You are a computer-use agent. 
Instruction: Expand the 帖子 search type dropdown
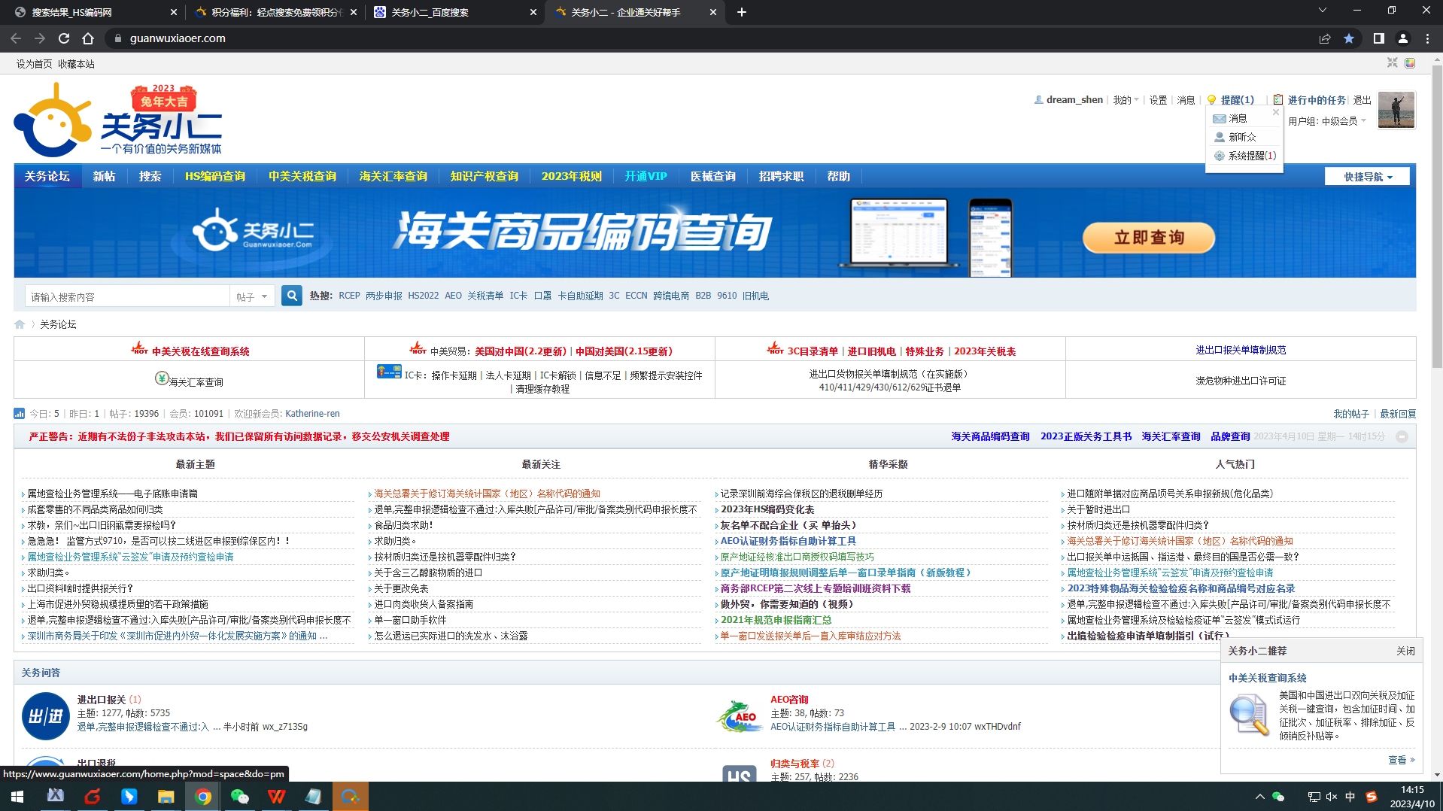coord(252,296)
